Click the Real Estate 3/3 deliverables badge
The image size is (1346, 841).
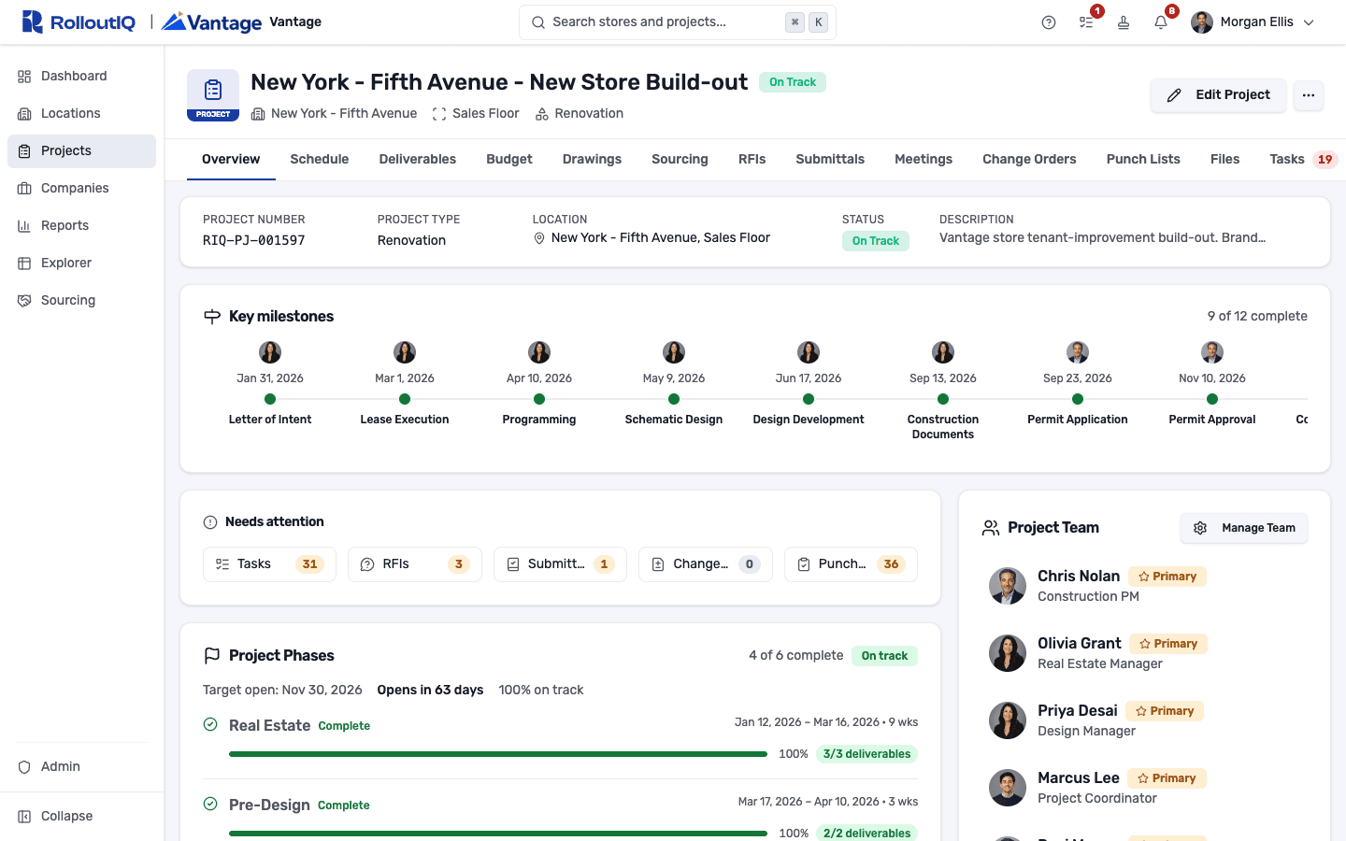pyautogui.click(x=866, y=754)
